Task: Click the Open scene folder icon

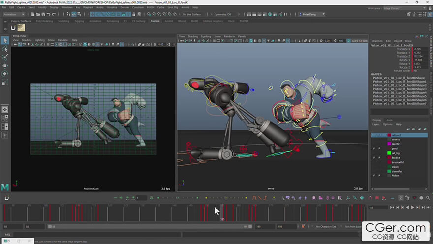Action: [38, 14]
